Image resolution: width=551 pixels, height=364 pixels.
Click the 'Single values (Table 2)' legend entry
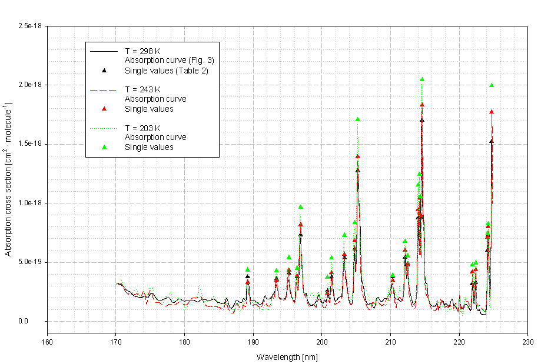pyautogui.click(x=167, y=71)
